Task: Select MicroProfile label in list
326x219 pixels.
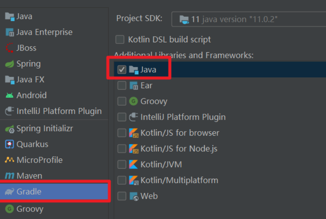Action: point(40,160)
